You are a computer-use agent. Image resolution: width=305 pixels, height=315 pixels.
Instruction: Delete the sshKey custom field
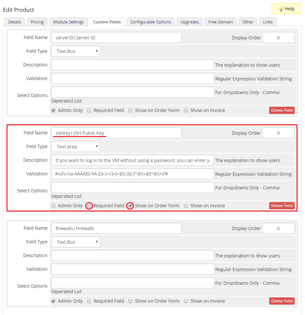282,206
